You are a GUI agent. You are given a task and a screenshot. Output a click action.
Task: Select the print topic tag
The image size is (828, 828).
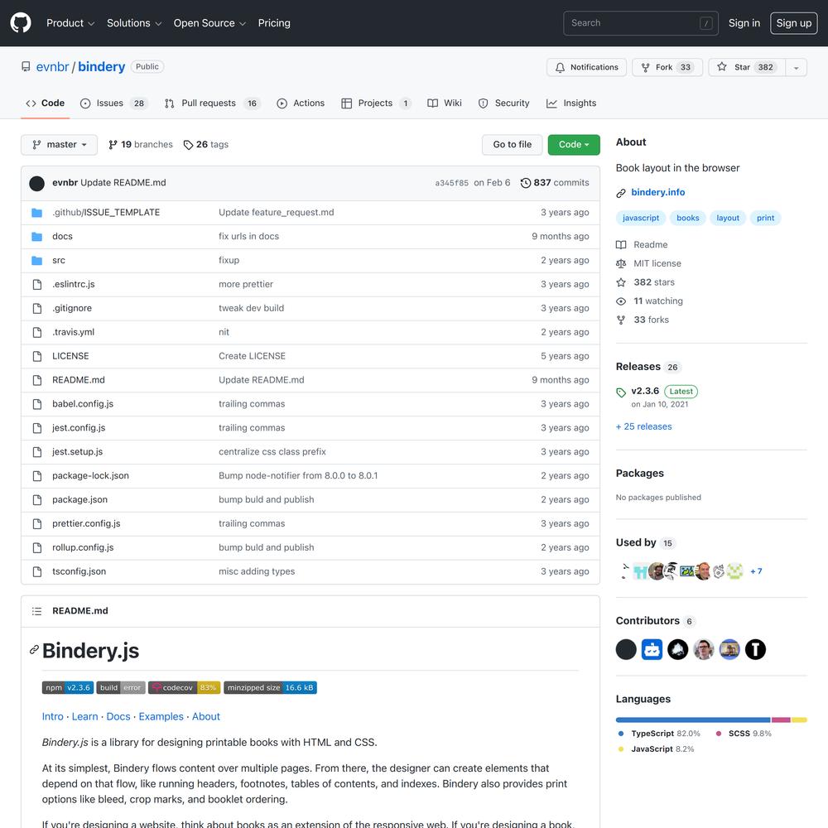click(x=765, y=218)
